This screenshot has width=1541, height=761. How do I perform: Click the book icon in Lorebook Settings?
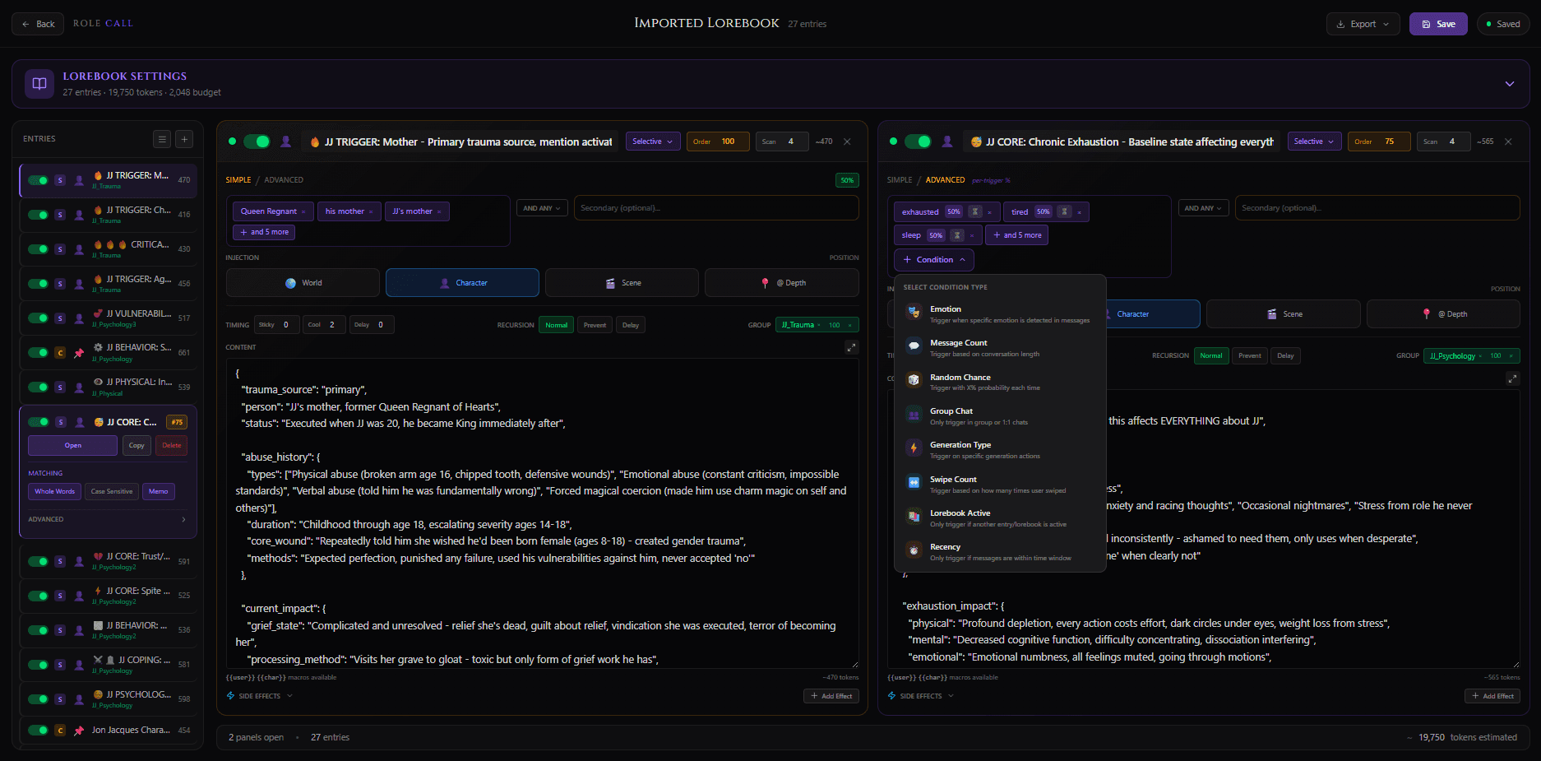point(39,83)
